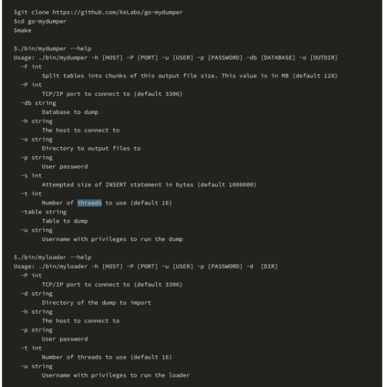Click the mydumper Usage line

pyautogui.click(x=176, y=58)
